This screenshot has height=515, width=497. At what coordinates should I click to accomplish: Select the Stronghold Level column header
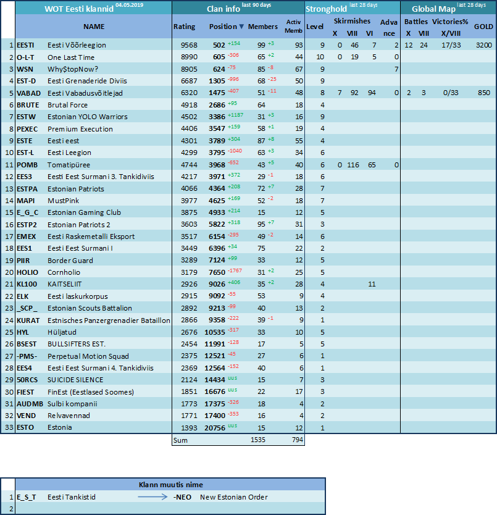[x=315, y=27]
